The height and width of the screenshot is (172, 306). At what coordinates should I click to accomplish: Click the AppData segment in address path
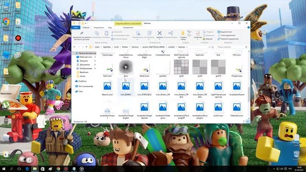(107, 47)
